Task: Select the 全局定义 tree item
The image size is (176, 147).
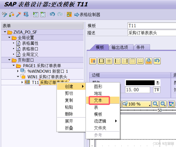Action: coord(30,54)
